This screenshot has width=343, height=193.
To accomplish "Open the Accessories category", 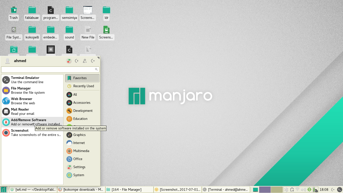I will [82, 103].
